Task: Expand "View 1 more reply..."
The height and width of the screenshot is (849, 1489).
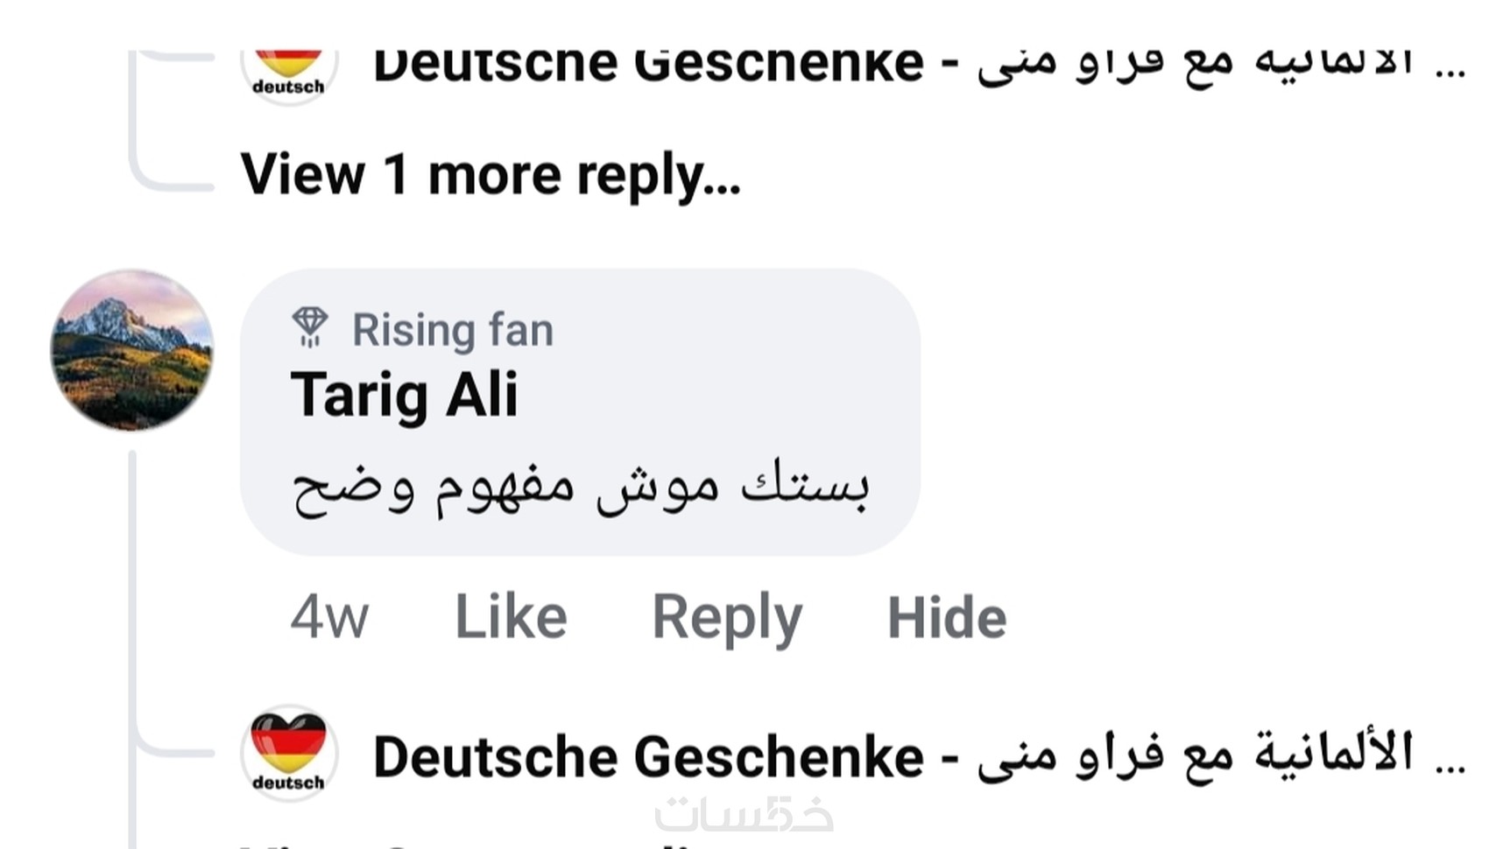Action: click(x=490, y=174)
